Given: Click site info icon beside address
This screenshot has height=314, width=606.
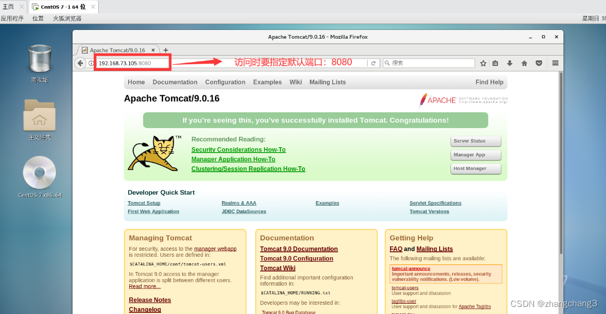Looking at the screenshot, I should (x=91, y=63).
